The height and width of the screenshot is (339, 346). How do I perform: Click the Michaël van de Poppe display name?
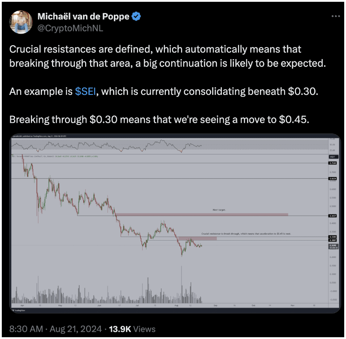click(83, 16)
